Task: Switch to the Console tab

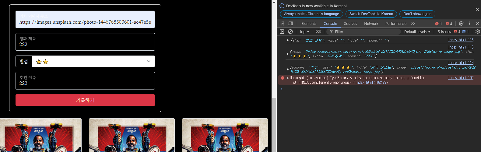Action: [x=330, y=23]
